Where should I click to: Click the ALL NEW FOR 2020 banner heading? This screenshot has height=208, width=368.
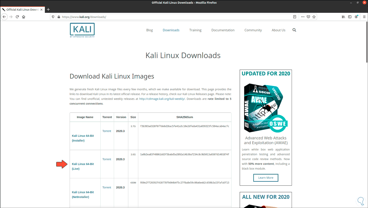click(266, 197)
